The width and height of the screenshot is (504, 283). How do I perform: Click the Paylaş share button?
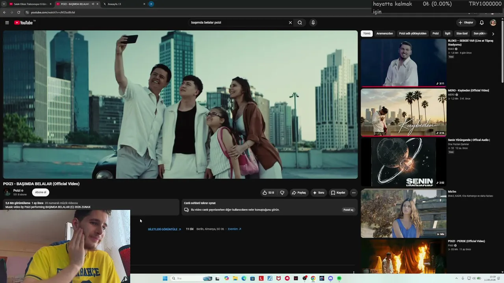[x=299, y=193]
